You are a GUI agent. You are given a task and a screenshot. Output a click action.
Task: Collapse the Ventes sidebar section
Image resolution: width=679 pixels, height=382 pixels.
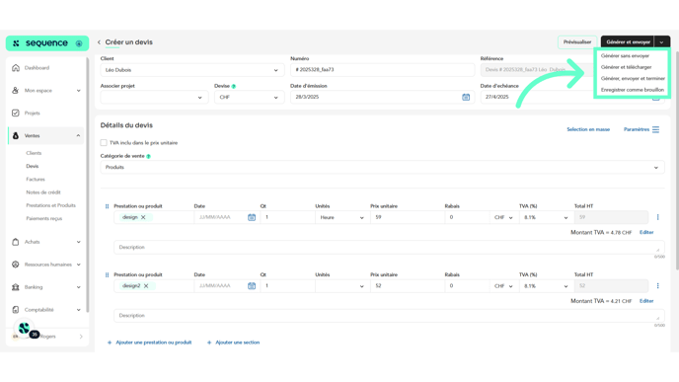coord(78,135)
